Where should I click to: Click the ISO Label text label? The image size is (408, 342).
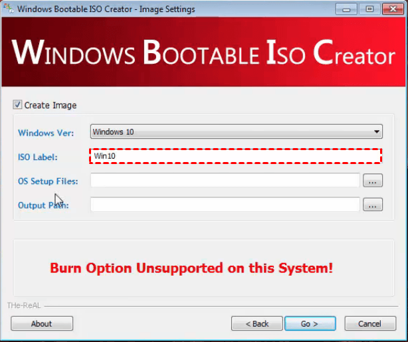(x=38, y=157)
